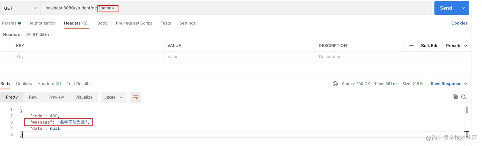This screenshot has height=146, width=482.
Task: Toggle response line wrapping icon
Action: click(135, 97)
